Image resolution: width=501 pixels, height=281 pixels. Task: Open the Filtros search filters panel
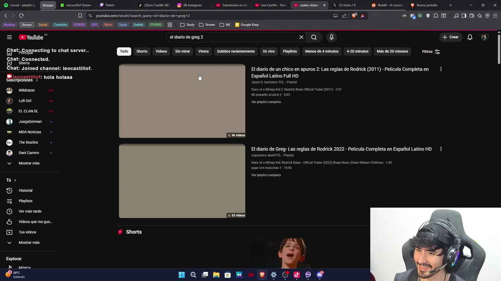431,52
